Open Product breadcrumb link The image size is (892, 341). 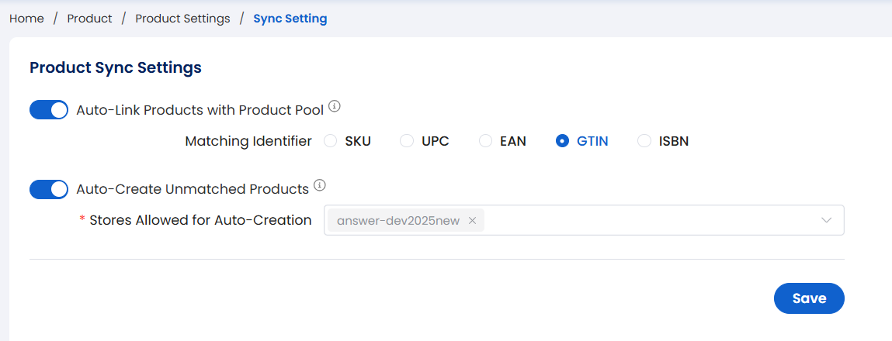tap(89, 19)
